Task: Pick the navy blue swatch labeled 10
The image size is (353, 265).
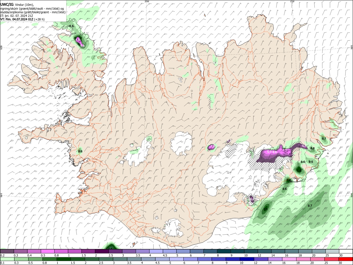Action: [x=247, y=259]
